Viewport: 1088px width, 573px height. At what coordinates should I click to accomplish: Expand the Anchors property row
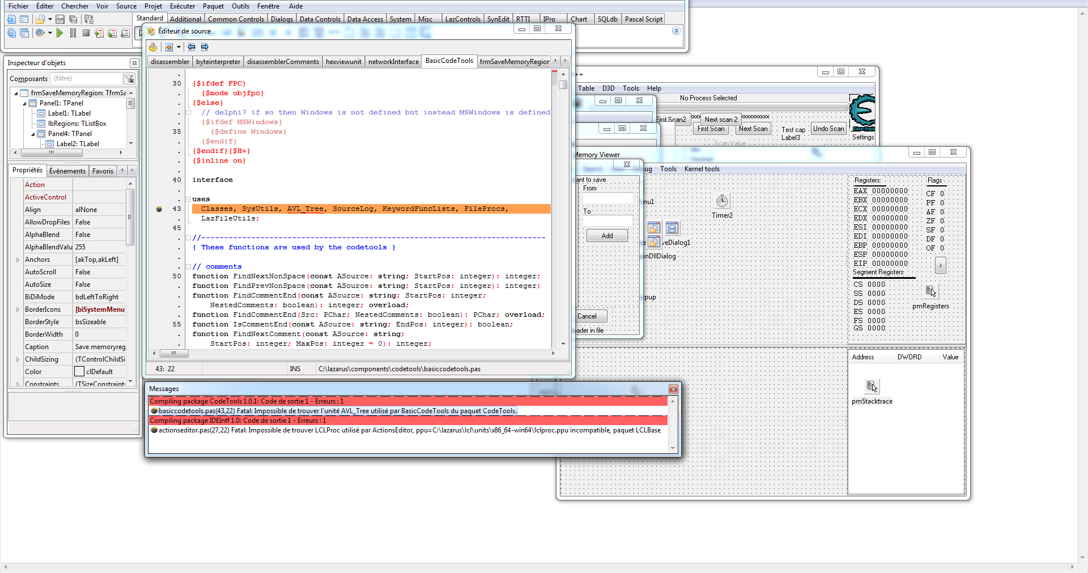[18, 260]
